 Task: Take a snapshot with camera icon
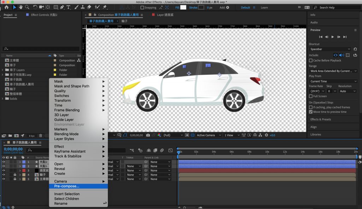pos(148,135)
